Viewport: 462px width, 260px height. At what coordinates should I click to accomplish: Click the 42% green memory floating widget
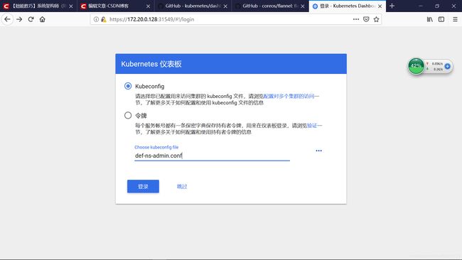click(416, 66)
